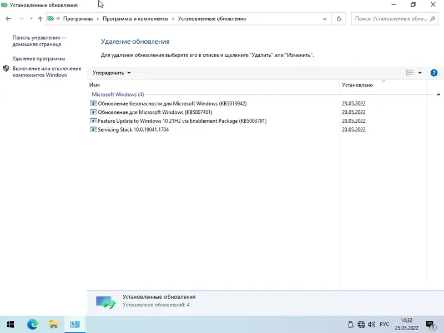The image size is (444, 333).
Task: Open Панель управления домашняя страница link
Action: click(39, 41)
